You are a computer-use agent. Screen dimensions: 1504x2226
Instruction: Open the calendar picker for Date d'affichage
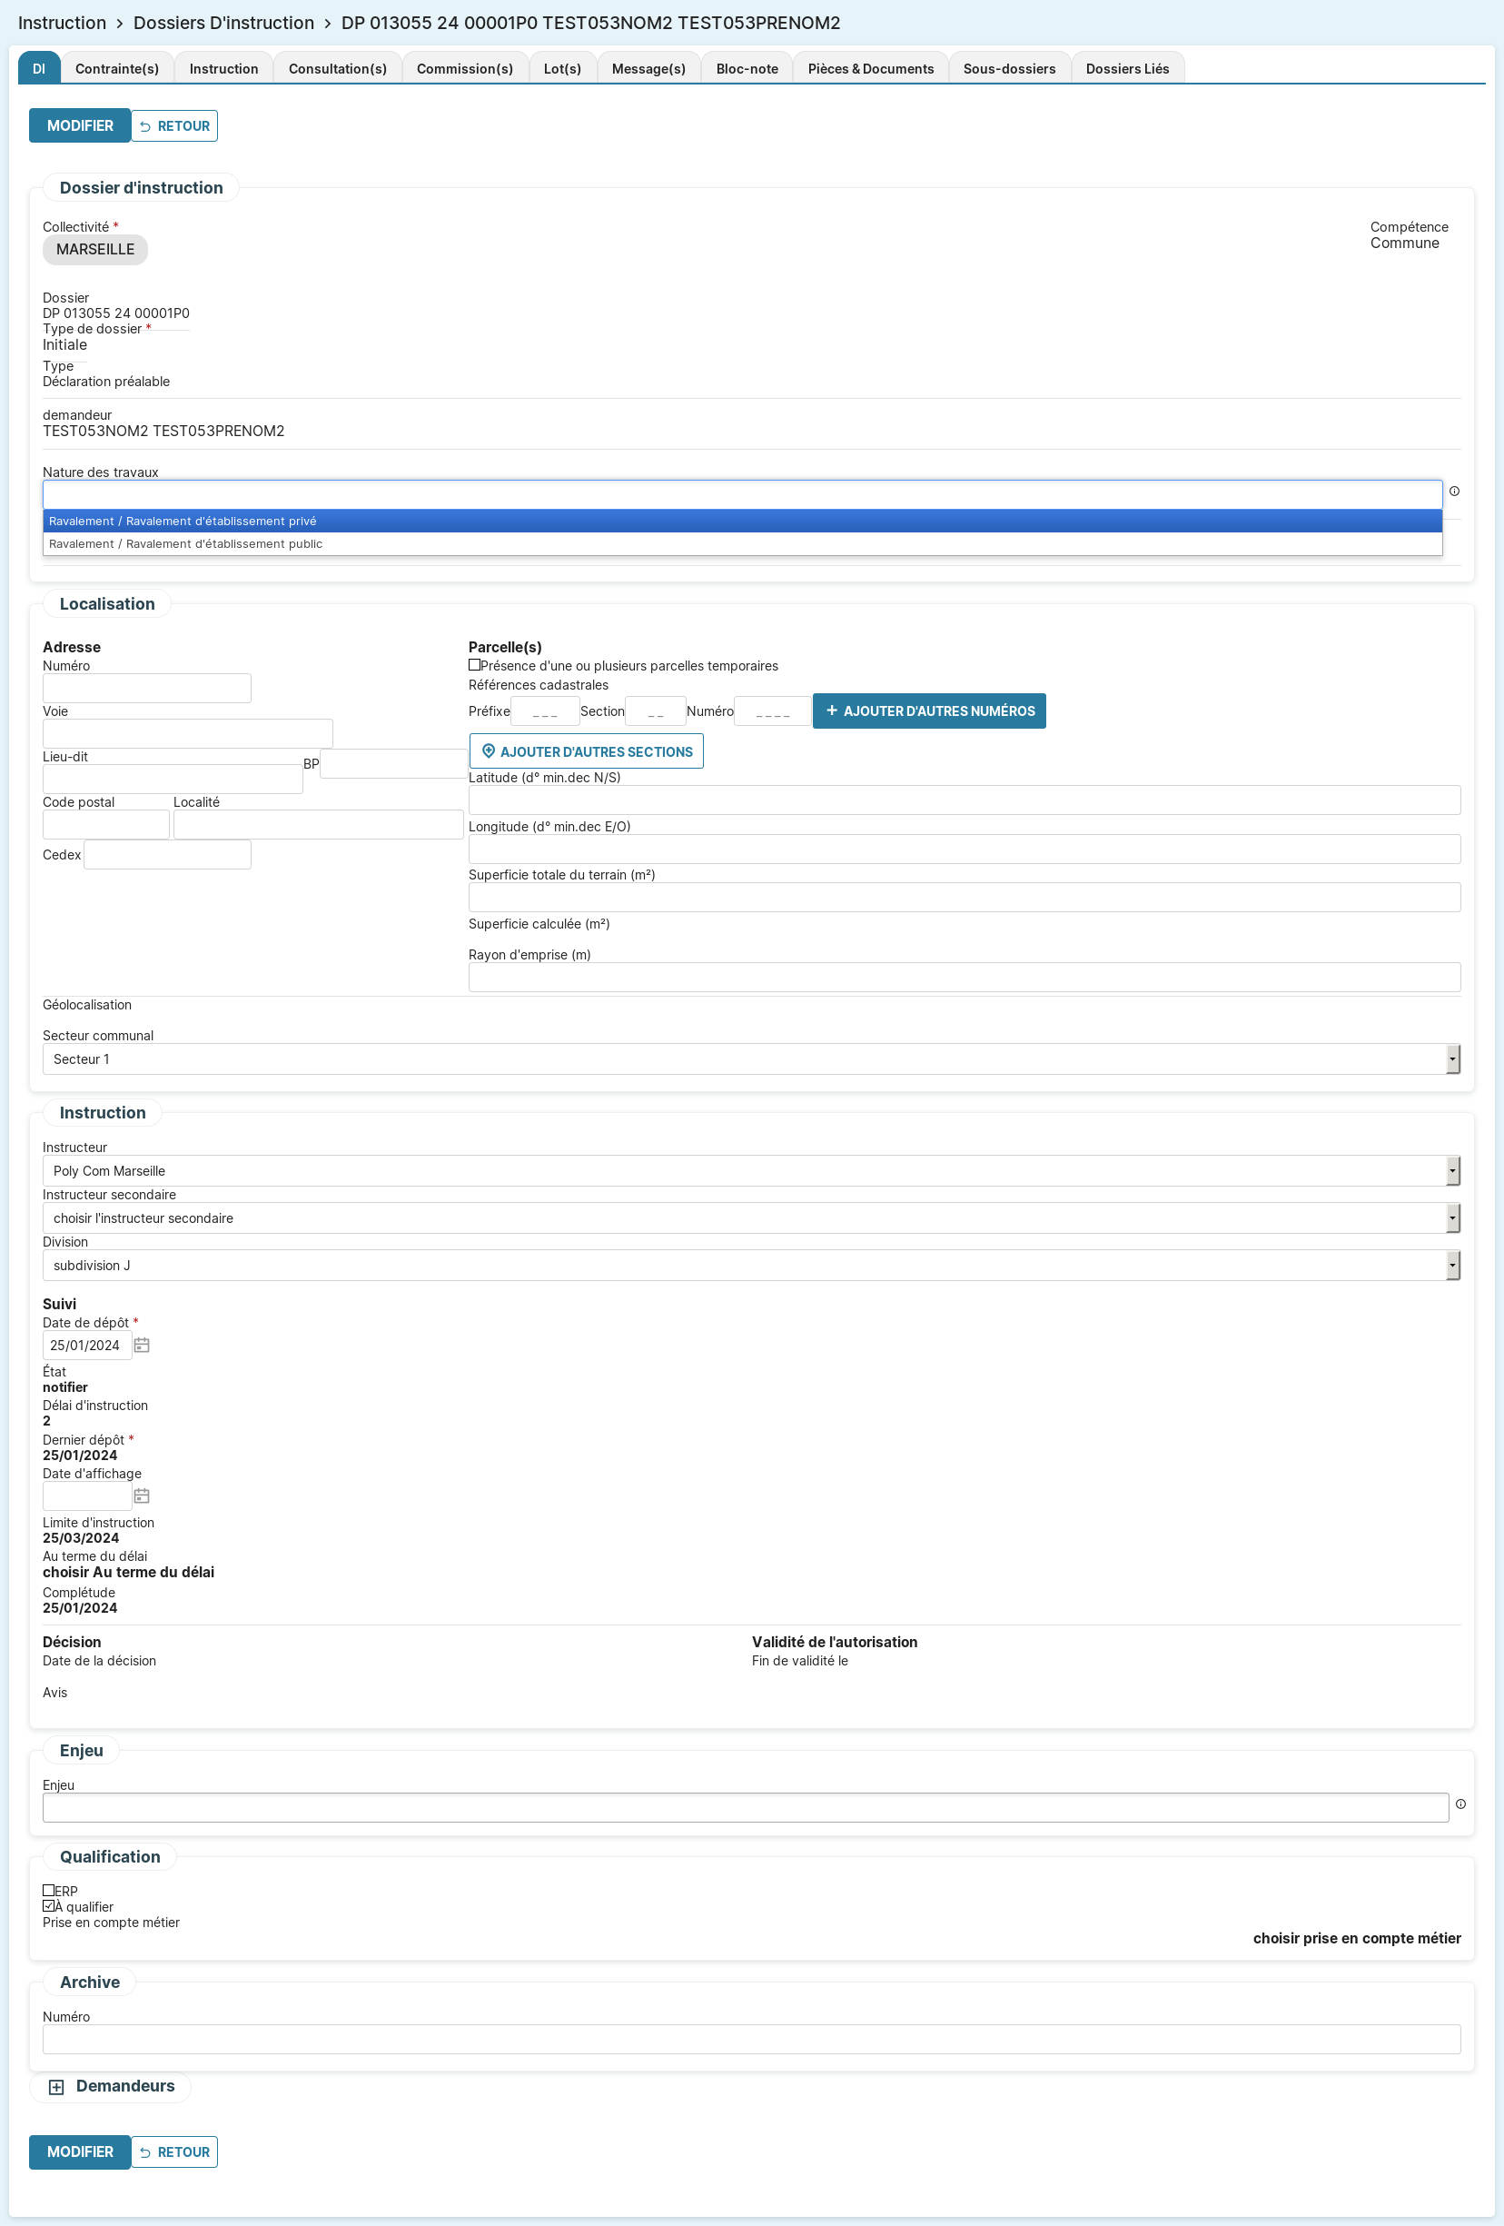click(x=142, y=1496)
